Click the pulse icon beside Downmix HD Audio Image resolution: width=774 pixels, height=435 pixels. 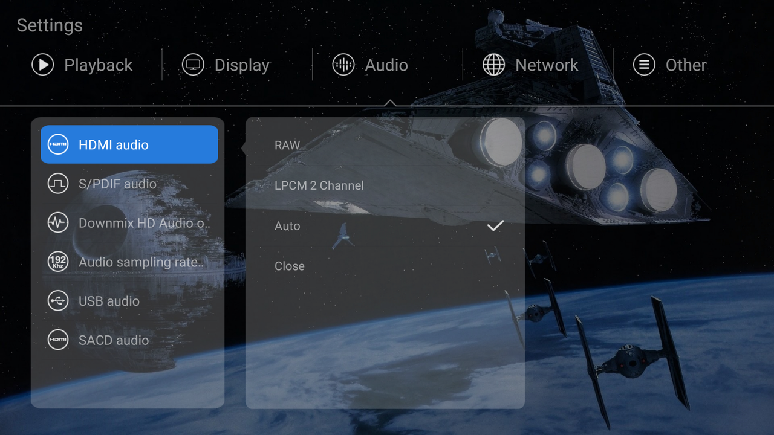pos(58,223)
